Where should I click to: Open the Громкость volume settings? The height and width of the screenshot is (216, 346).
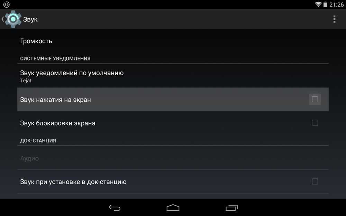pos(173,41)
